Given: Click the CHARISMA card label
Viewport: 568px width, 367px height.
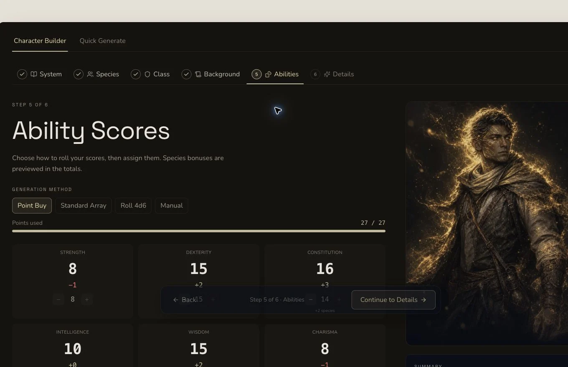Looking at the screenshot, I should pos(325,332).
